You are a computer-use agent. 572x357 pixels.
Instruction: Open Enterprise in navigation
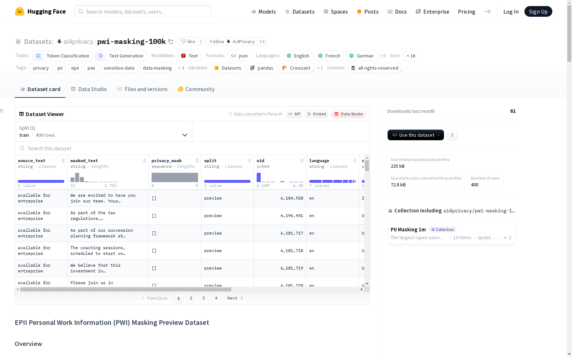click(x=433, y=11)
